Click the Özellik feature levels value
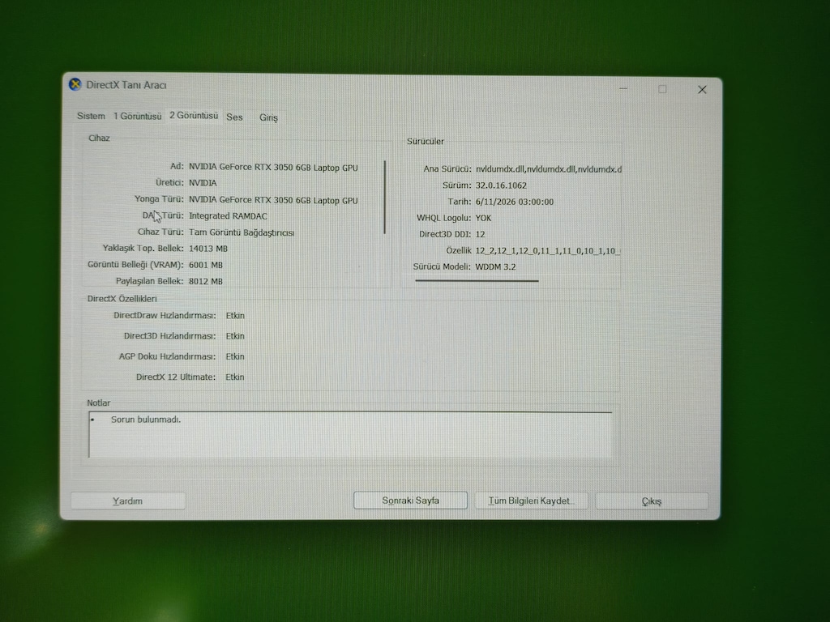Image resolution: width=830 pixels, height=622 pixels. tap(548, 251)
